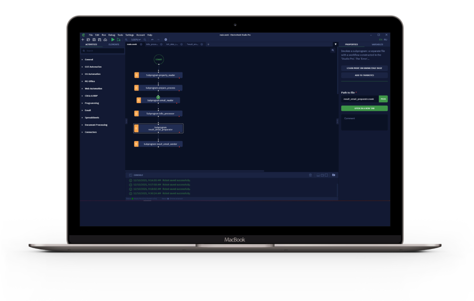Switch to the Elements tab
474x301 pixels.
(x=114, y=44)
